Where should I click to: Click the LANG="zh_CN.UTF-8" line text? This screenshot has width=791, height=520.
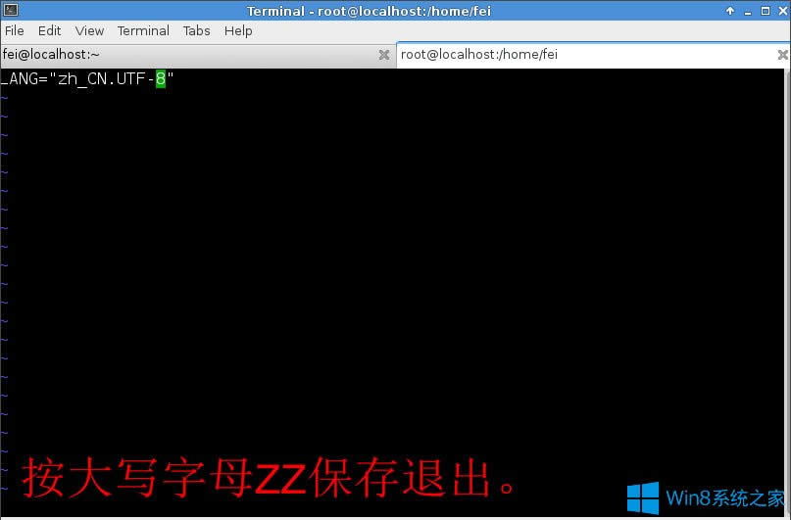[87, 79]
